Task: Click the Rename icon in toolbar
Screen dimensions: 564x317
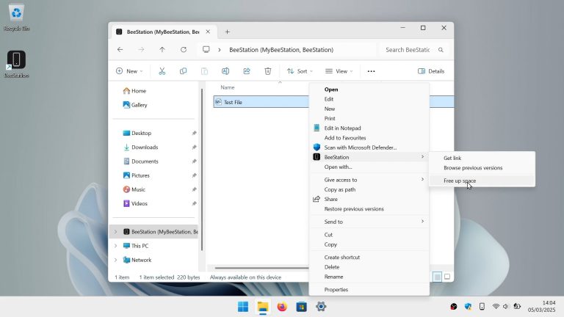Action: 225,71
